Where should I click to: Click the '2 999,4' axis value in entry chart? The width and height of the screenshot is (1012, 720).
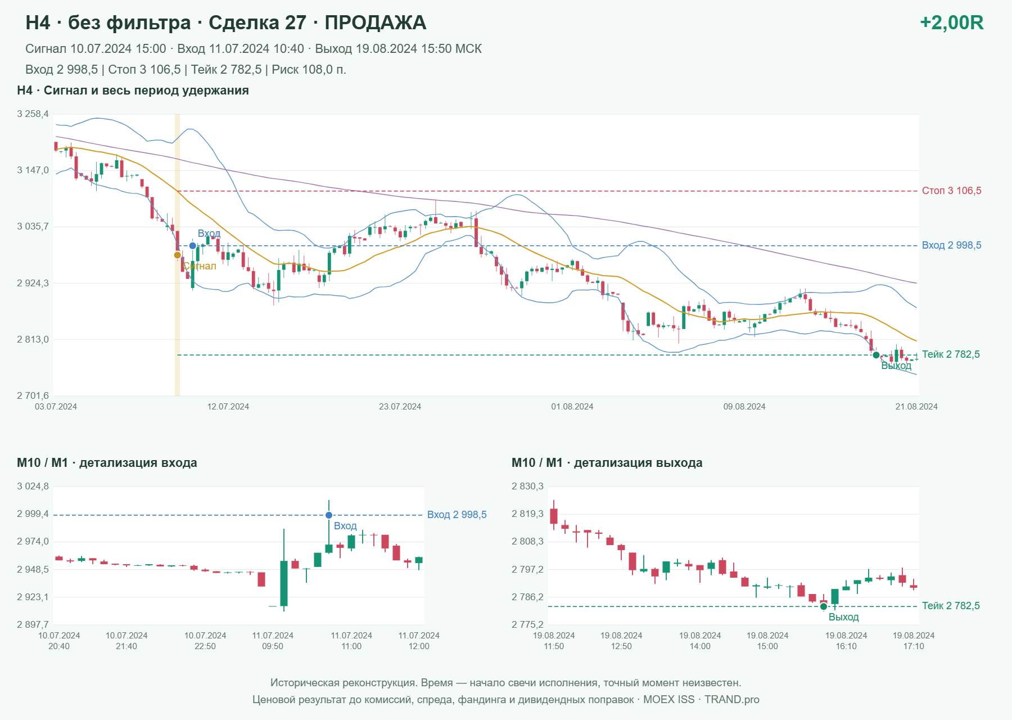pyautogui.click(x=33, y=514)
